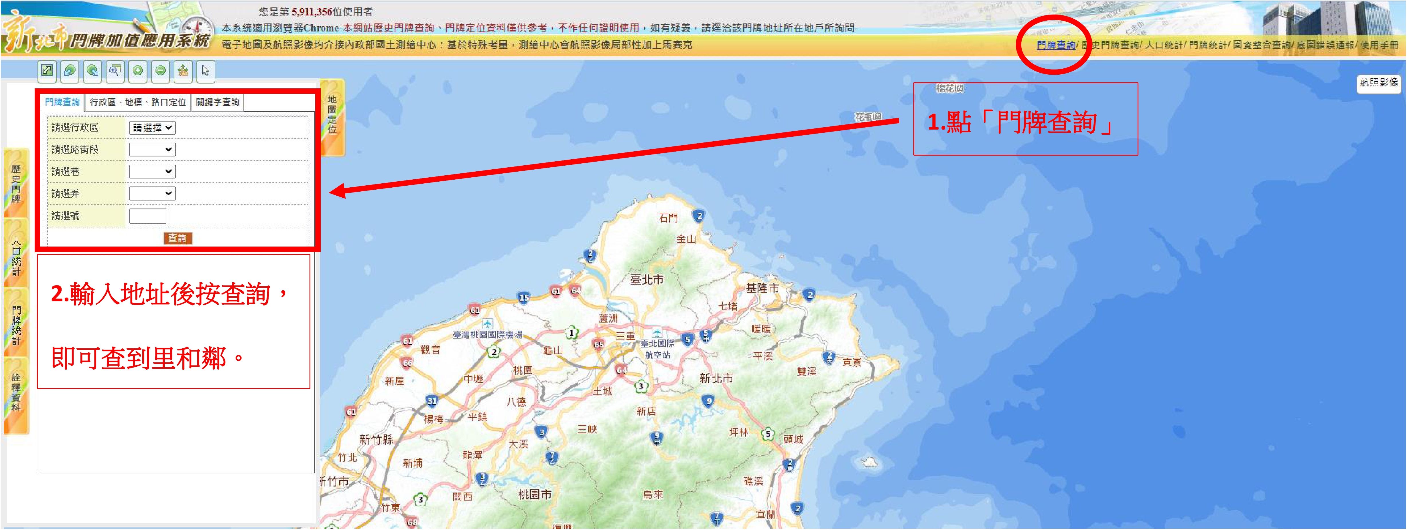This screenshot has height=530, width=1407.
Task: Open the 請選路街段 road dropdown
Action: 152,150
